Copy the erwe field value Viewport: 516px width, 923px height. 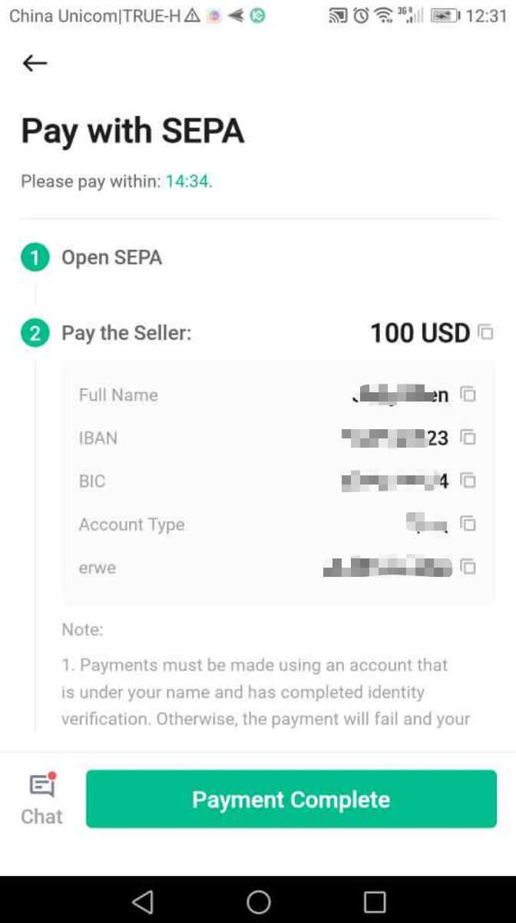point(469,568)
